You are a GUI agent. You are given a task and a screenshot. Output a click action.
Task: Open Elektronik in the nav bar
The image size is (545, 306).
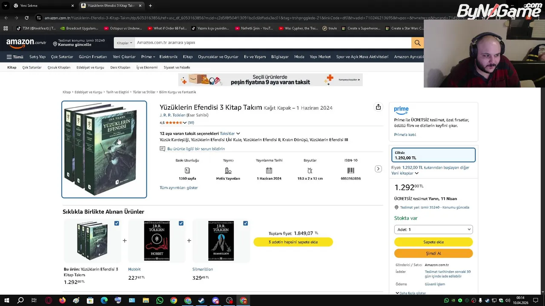[168, 57]
